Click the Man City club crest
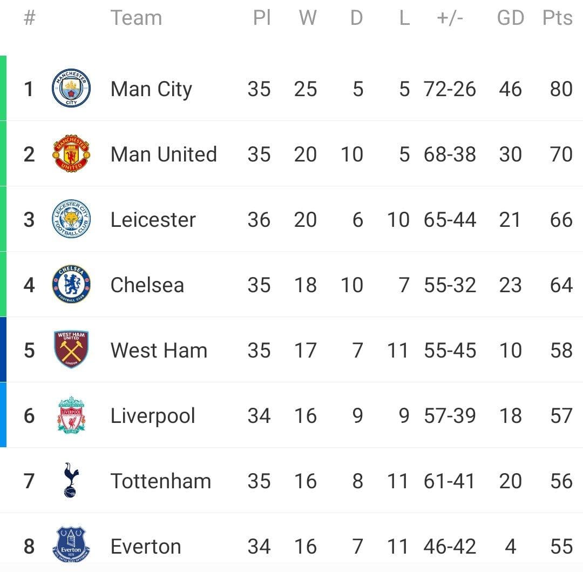The height and width of the screenshot is (572, 583). [x=71, y=89]
